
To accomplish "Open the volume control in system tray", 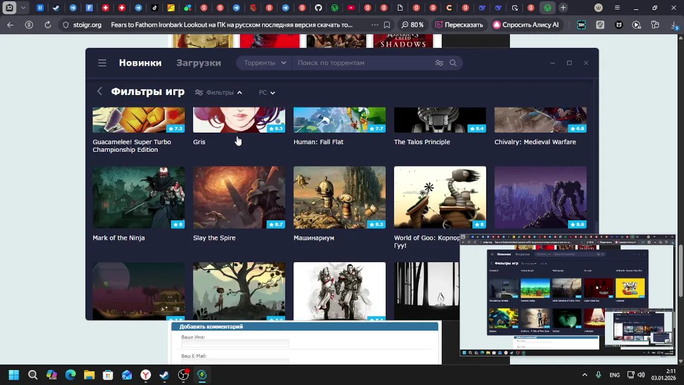I will coord(641,375).
